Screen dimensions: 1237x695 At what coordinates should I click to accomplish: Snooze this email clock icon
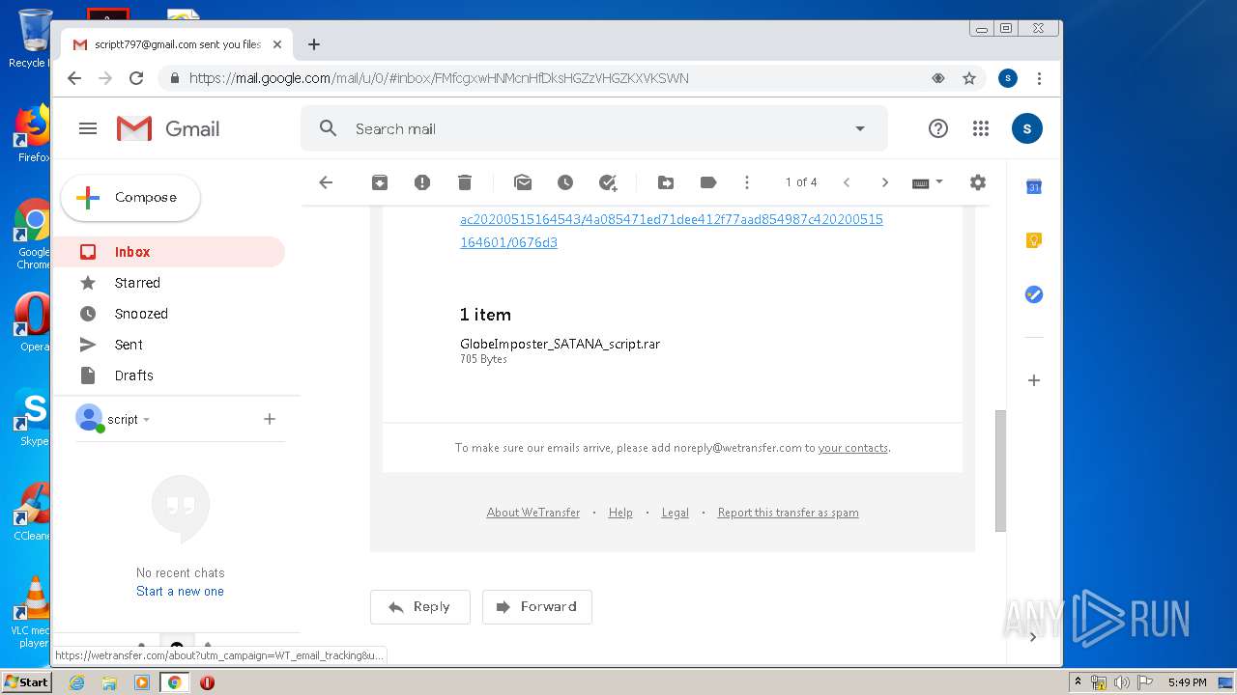click(565, 182)
